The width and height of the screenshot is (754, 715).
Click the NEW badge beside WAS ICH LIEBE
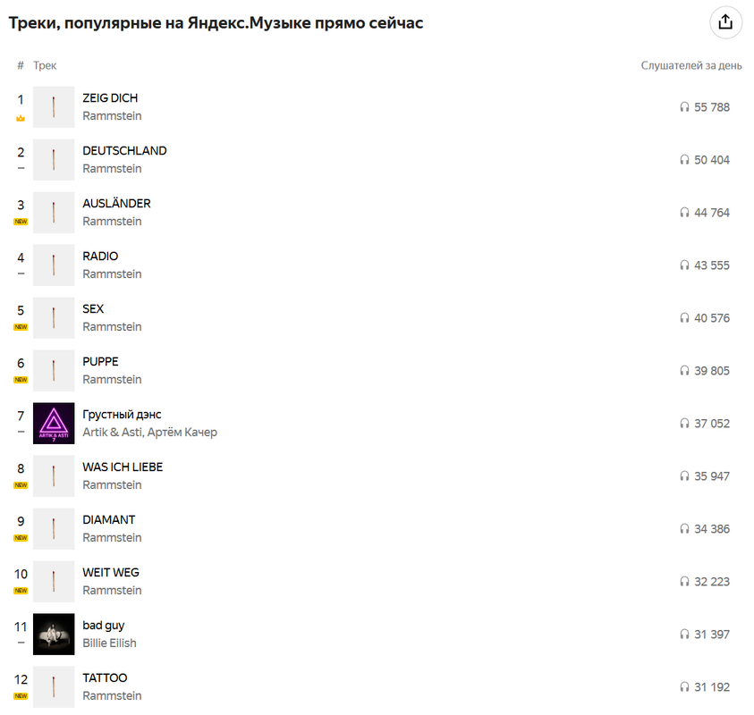click(21, 485)
